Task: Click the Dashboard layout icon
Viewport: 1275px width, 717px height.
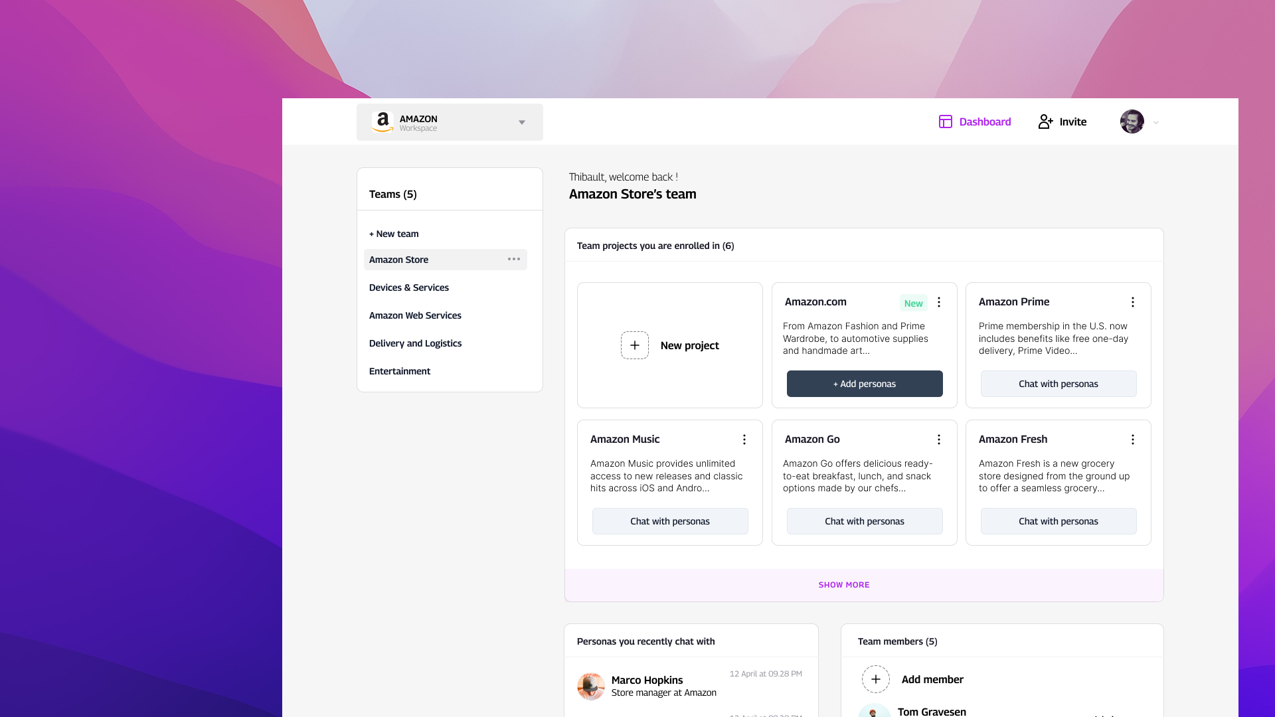Action: [946, 121]
